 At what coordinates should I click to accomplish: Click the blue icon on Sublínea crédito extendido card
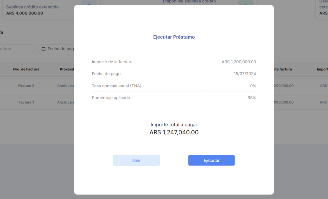pos(89,3)
